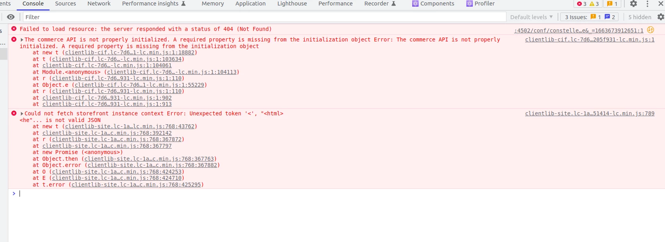Open the Object.error stack link js:768:367882
The image size is (665, 242).
(x=152, y=165)
